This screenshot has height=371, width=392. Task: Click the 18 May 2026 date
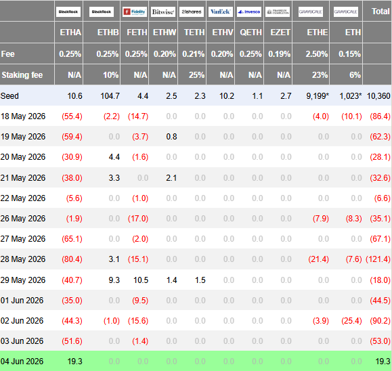pyautogui.click(x=23, y=116)
